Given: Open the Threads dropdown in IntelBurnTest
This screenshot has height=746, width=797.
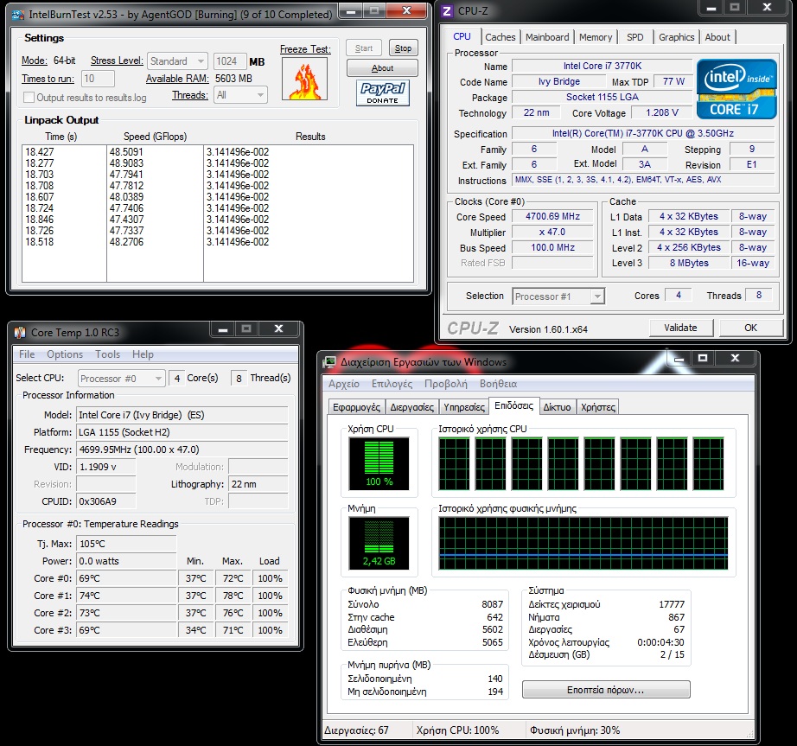Looking at the screenshot, I should (x=240, y=95).
